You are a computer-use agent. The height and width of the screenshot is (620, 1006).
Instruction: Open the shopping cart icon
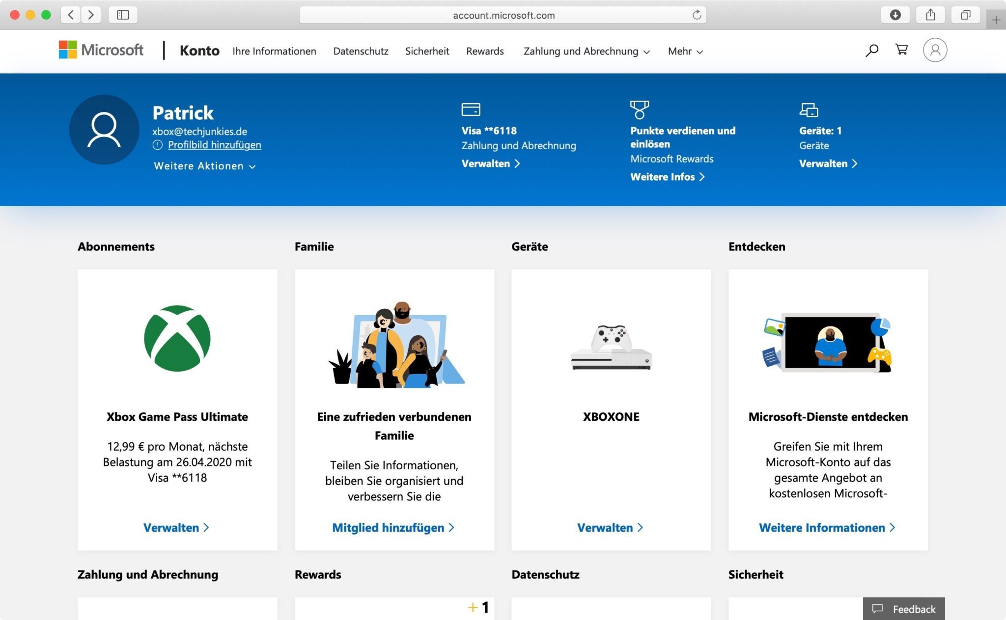click(x=901, y=50)
